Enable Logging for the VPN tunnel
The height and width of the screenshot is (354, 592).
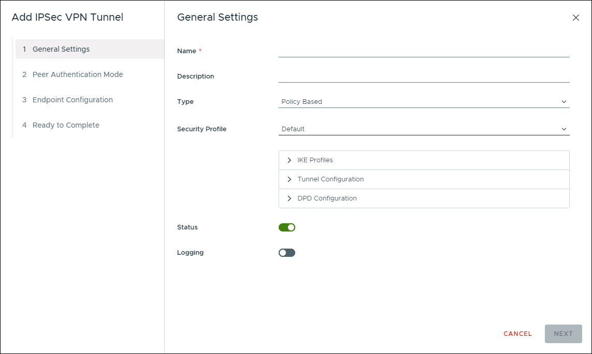286,252
